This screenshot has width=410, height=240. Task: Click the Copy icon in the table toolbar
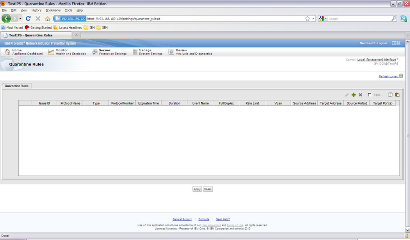(x=390, y=95)
